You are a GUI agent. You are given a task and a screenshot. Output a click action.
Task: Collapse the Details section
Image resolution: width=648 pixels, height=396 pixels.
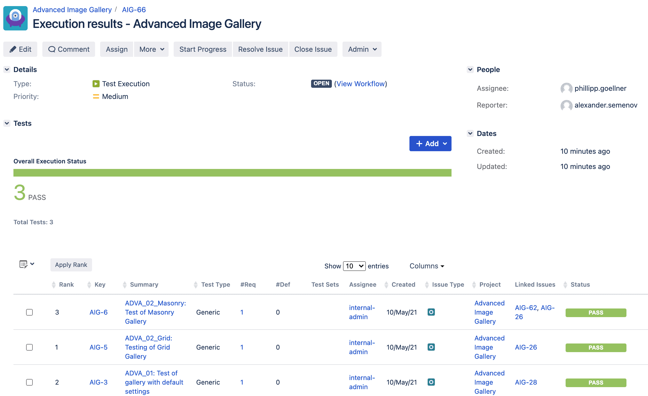pos(7,70)
